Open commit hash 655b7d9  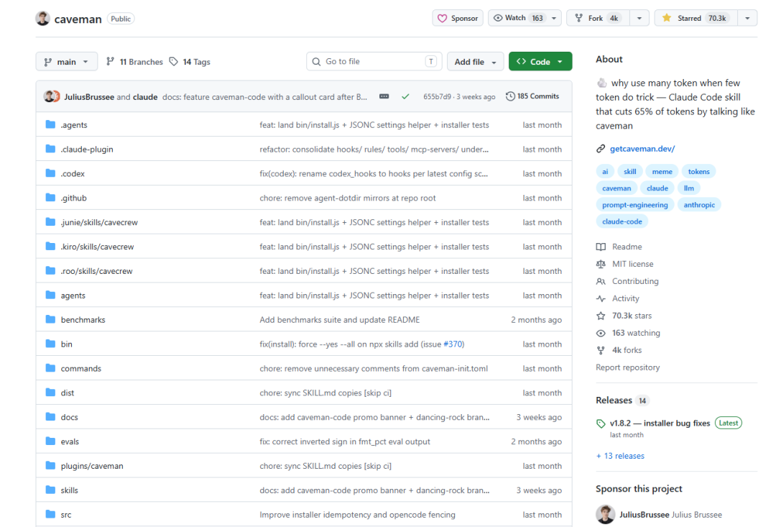coord(437,96)
